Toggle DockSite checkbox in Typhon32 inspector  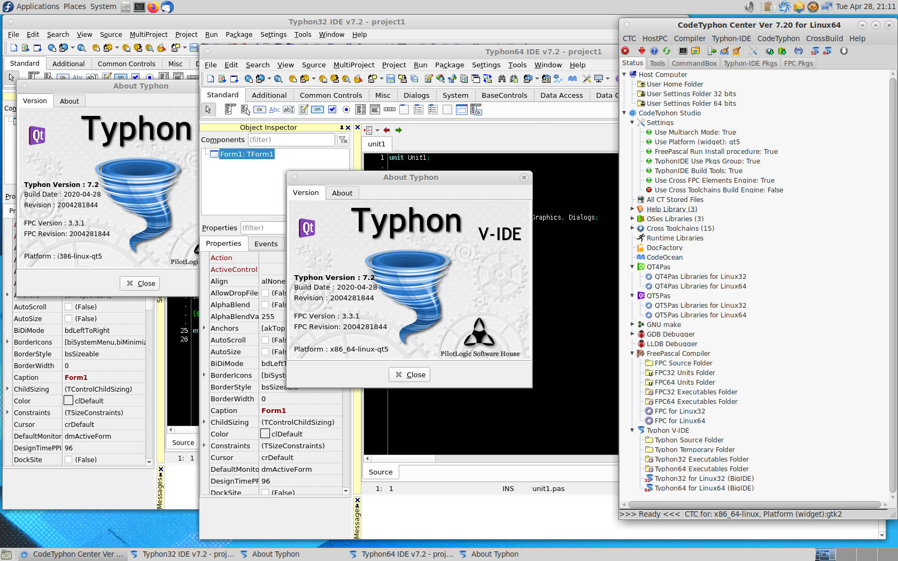pyautogui.click(x=68, y=459)
